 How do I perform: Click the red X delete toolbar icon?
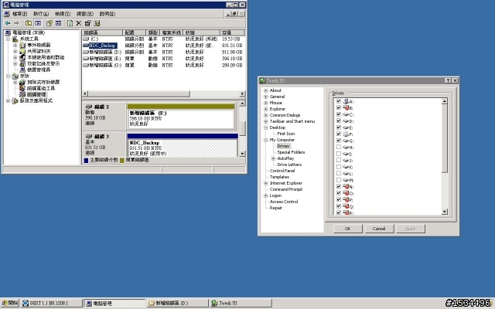[78, 23]
